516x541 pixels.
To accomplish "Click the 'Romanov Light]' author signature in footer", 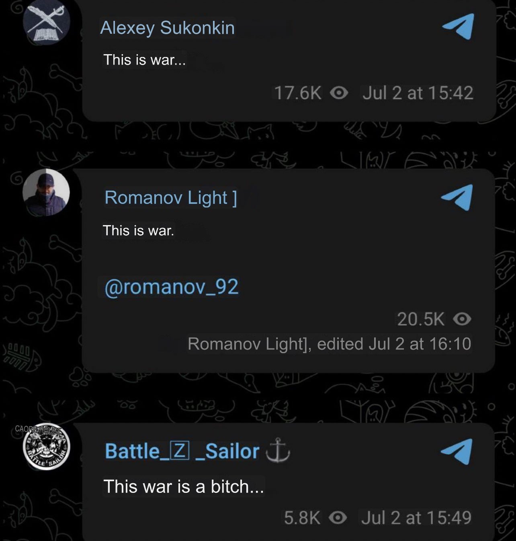I will tap(250, 344).
